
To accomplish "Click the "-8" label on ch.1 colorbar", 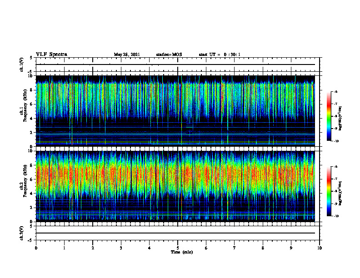I will click(x=335, y=116).
